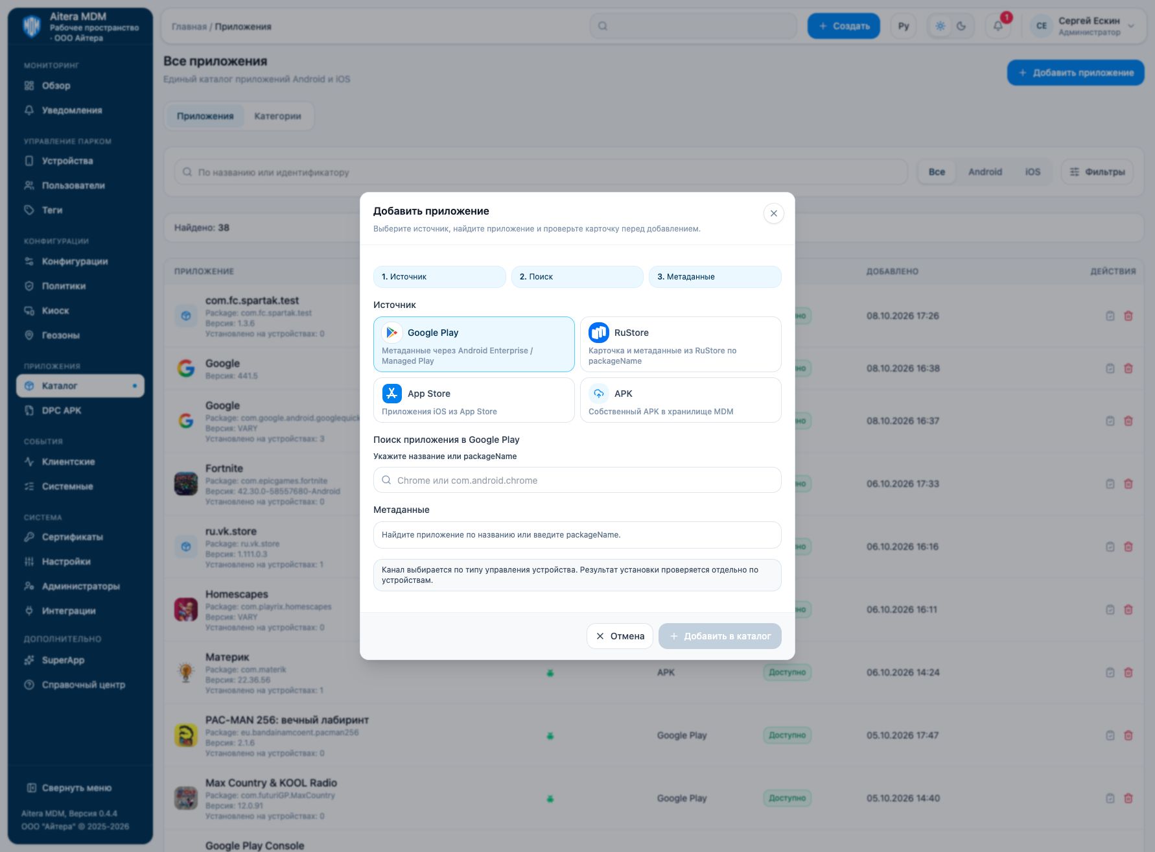Switch to light theme sun icon
Viewport: 1155px width, 852px height.
940,26
